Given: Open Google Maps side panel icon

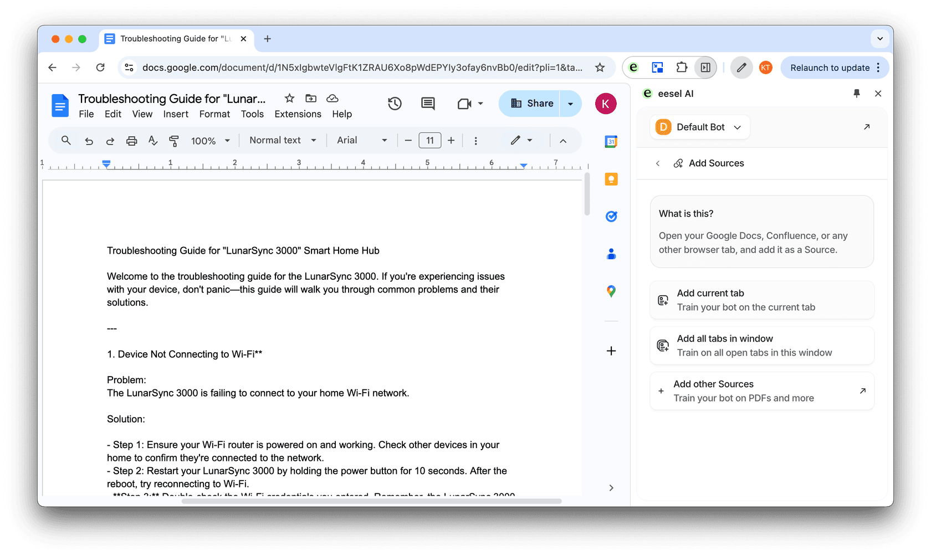Looking at the screenshot, I should pos(611,291).
